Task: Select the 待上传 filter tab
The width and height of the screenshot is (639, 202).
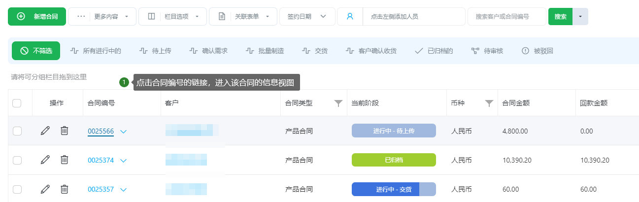Action: (x=155, y=51)
